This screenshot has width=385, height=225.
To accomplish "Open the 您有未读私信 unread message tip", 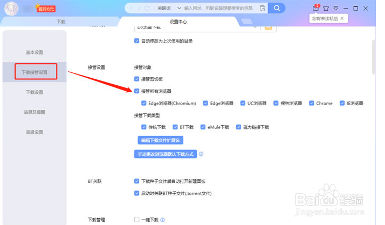I will (x=325, y=18).
